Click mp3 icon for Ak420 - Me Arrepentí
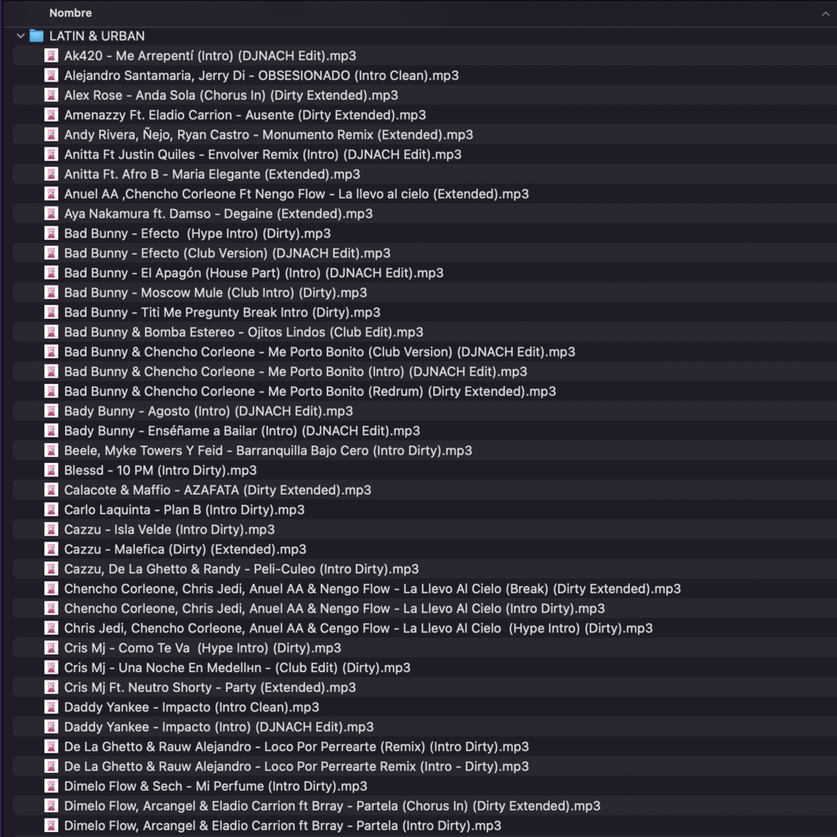The height and width of the screenshot is (837, 837). [52, 56]
